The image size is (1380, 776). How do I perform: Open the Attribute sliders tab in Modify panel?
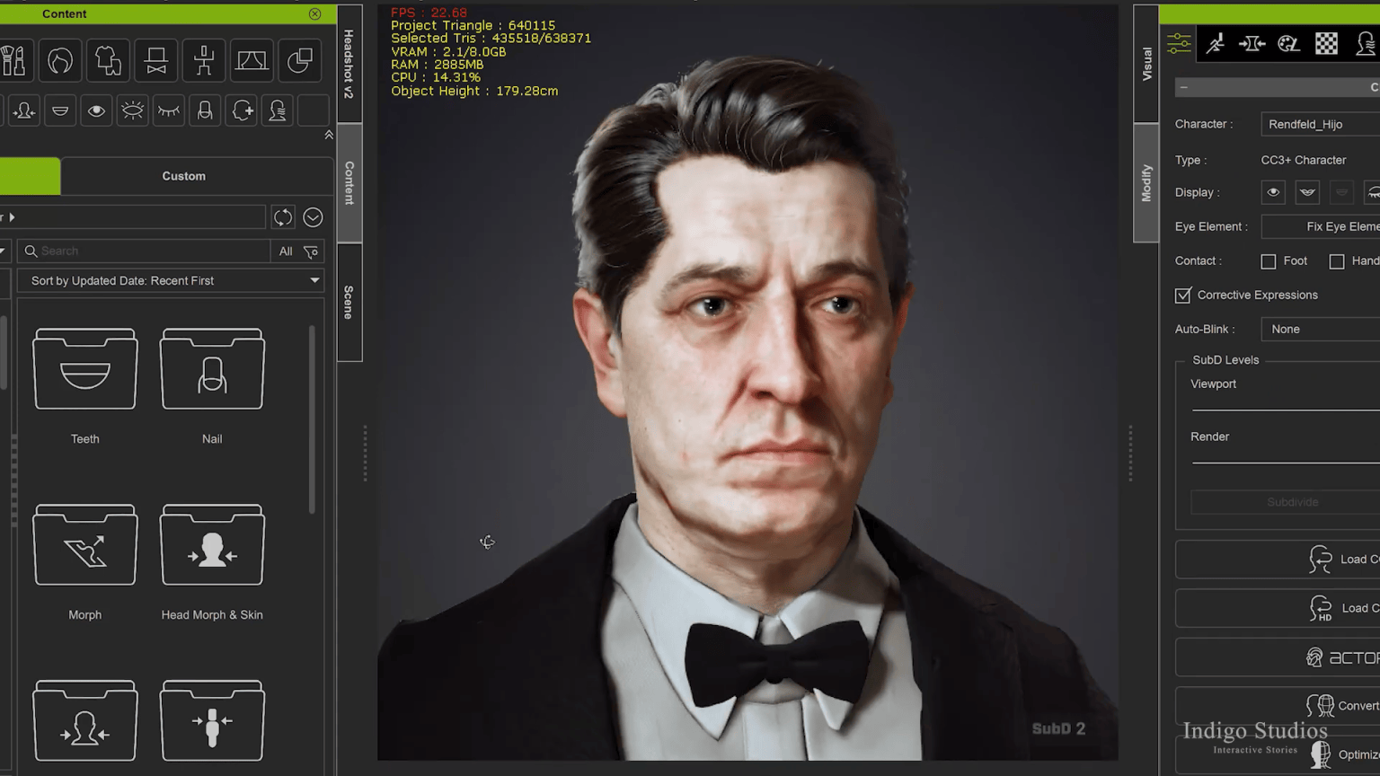[1179, 43]
